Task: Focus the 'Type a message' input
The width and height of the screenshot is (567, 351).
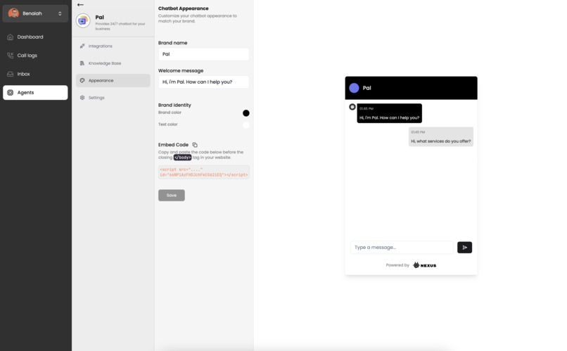Action: [402, 248]
